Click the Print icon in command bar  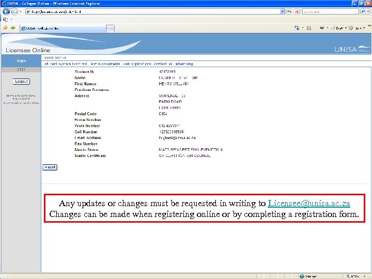click(322, 28)
